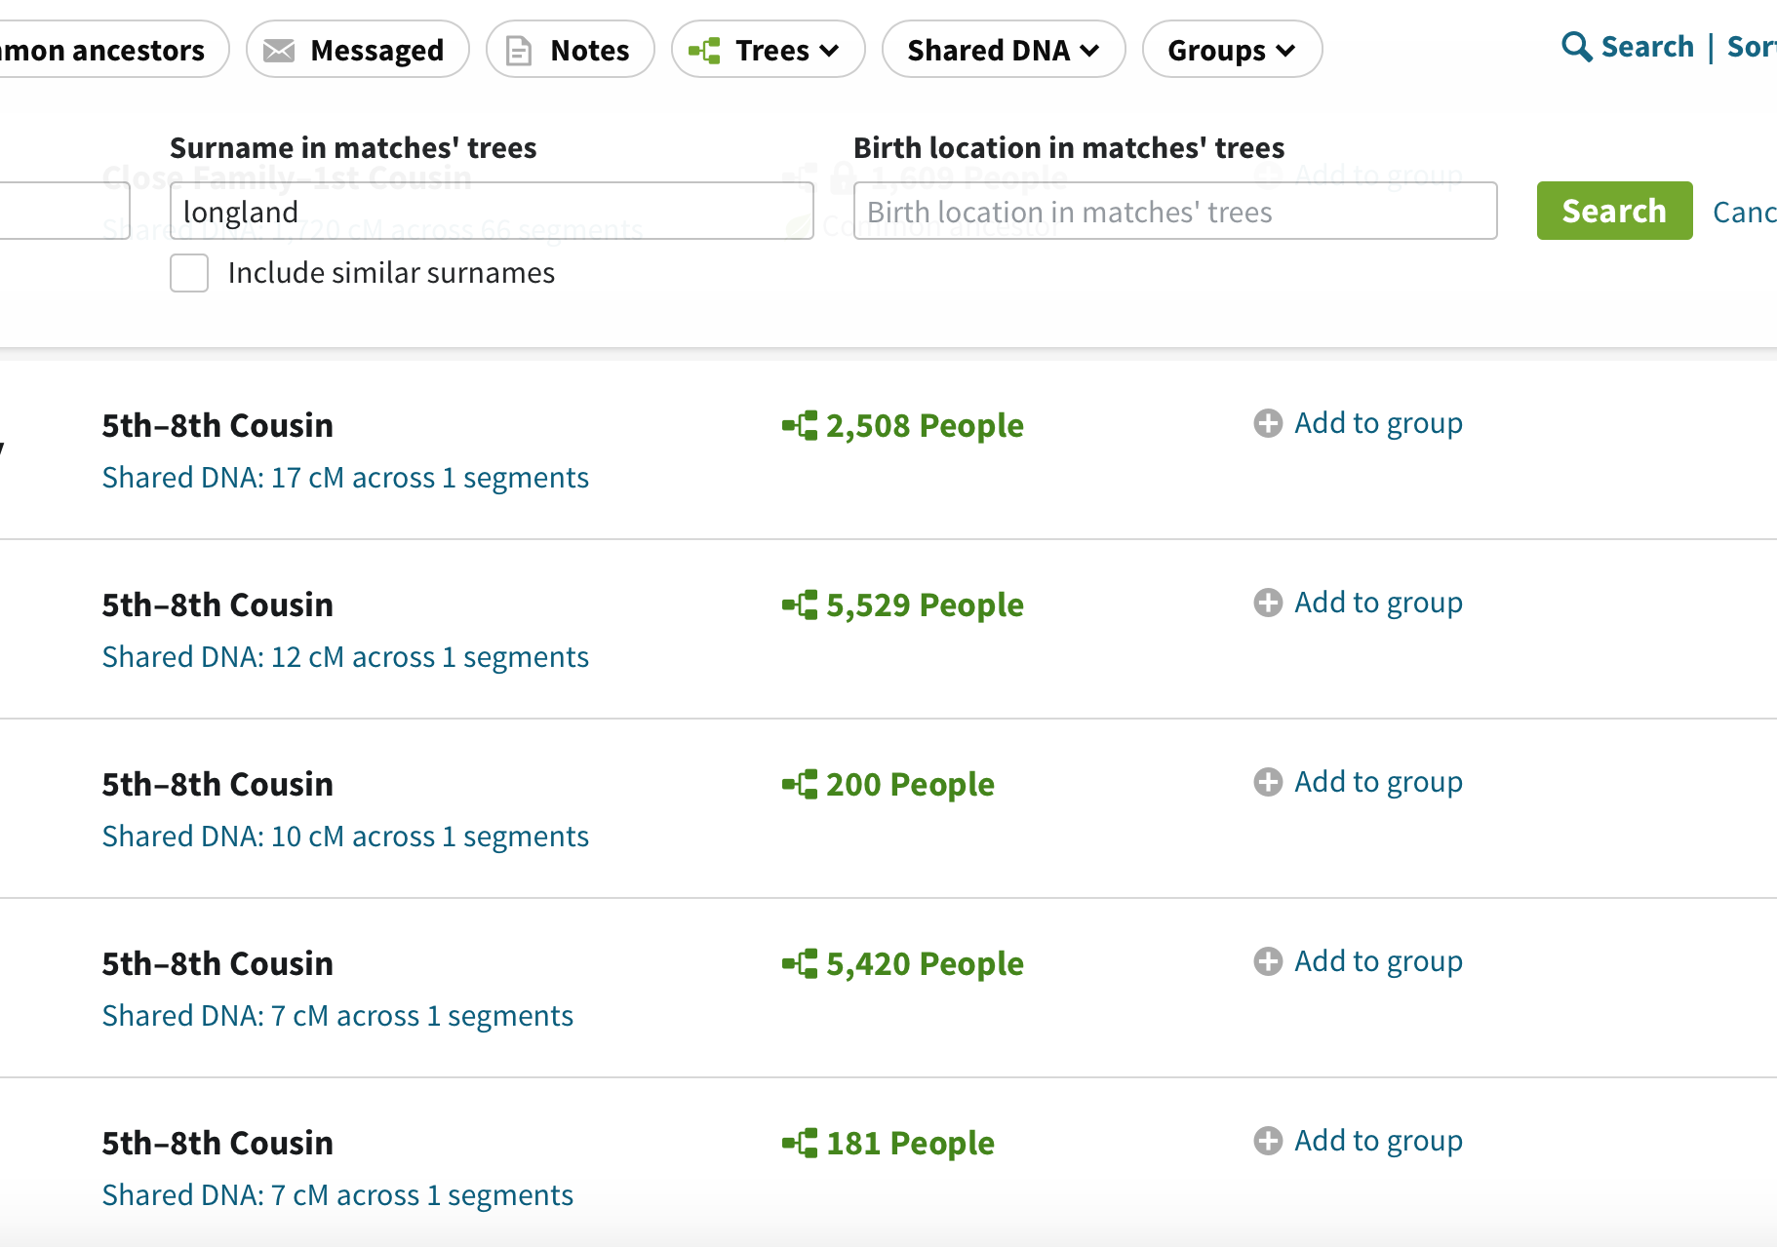Click the tree icon beside 5,529 People
This screenshot has height=1247, width=1777.
800,605
